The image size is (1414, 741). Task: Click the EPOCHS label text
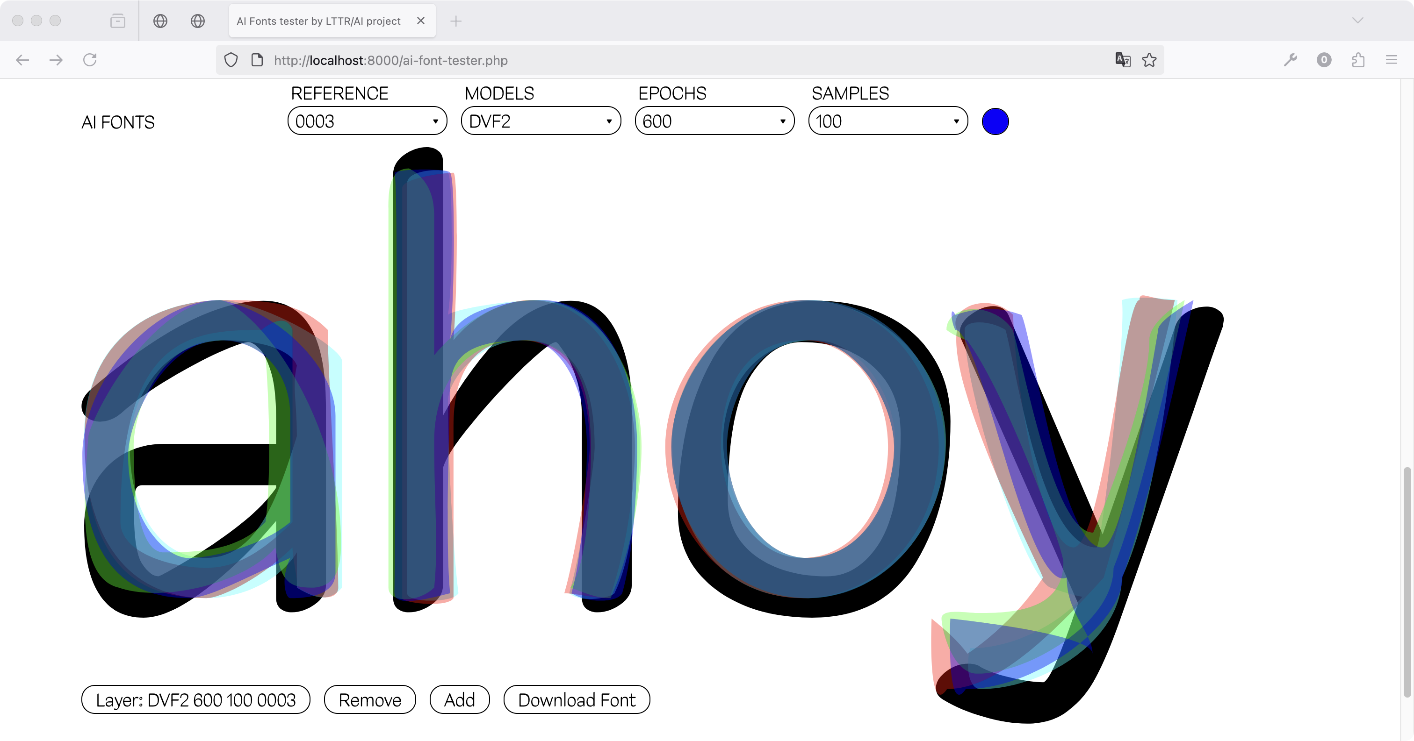coord(672,93)
